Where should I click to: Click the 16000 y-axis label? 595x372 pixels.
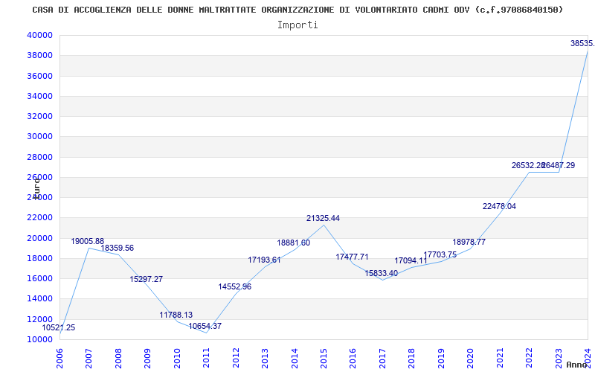[39, 278]
